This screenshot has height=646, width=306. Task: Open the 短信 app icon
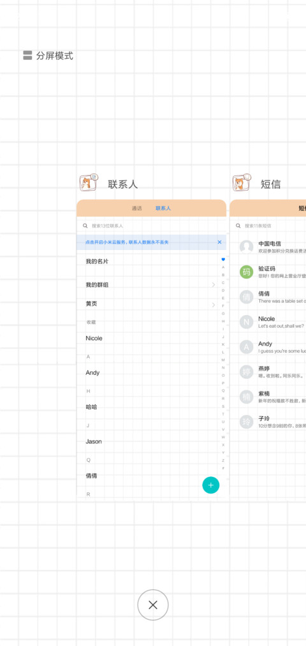tap(242, 183)
